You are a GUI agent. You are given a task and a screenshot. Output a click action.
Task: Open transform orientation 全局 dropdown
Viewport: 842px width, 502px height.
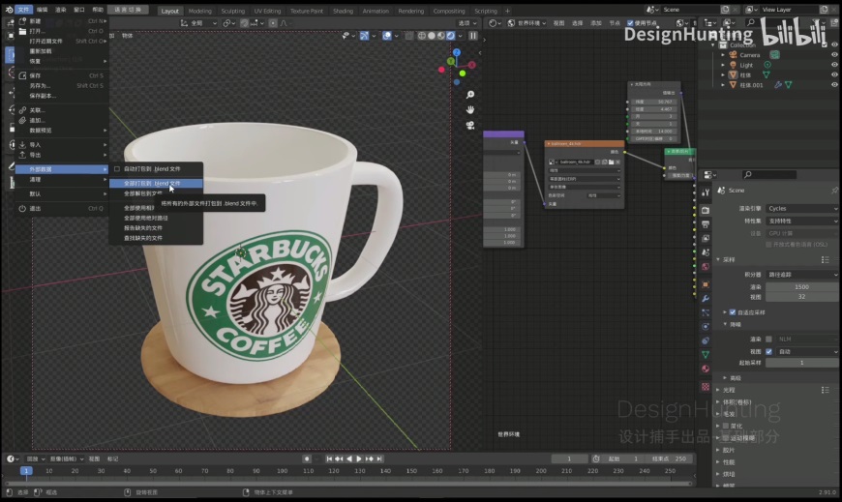[198, 23]
